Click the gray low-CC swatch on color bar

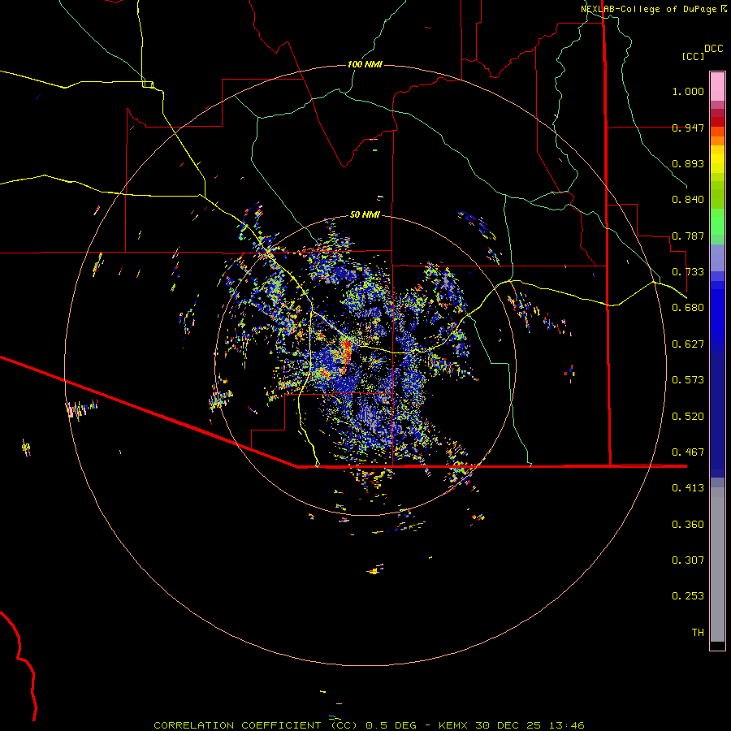tap(717, 564)
